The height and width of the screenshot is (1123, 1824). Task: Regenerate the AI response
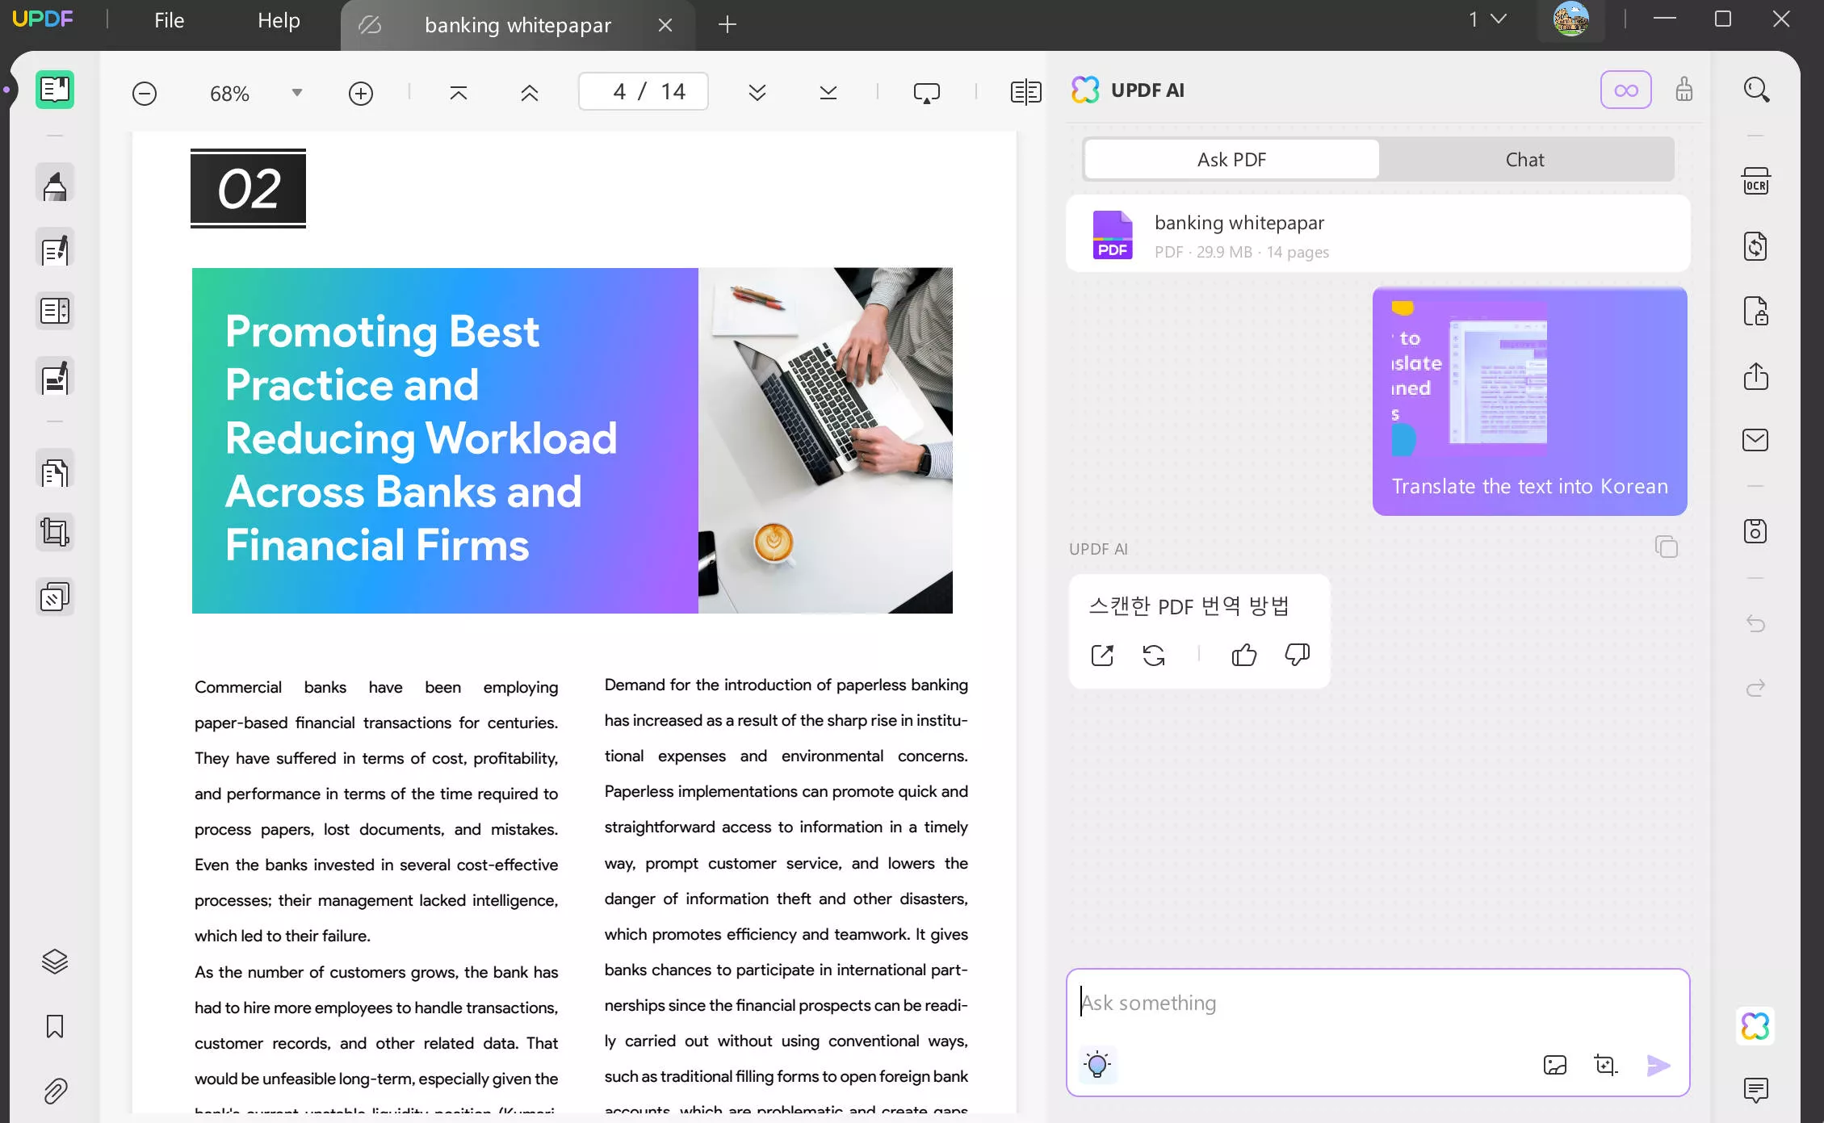pos(1154,655)
